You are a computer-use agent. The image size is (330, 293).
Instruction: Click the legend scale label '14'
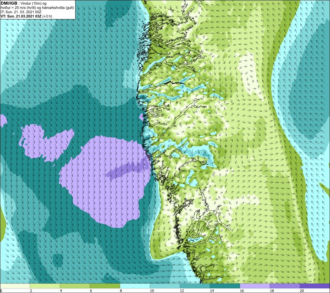[212, 291]
